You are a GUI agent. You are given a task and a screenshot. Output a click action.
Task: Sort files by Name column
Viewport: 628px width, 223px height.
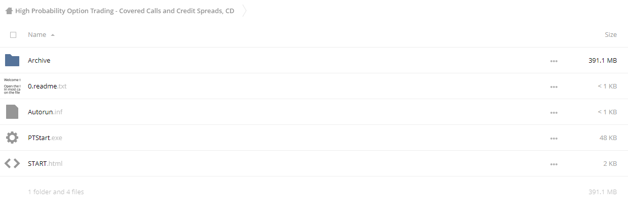(x=37, y=34)
